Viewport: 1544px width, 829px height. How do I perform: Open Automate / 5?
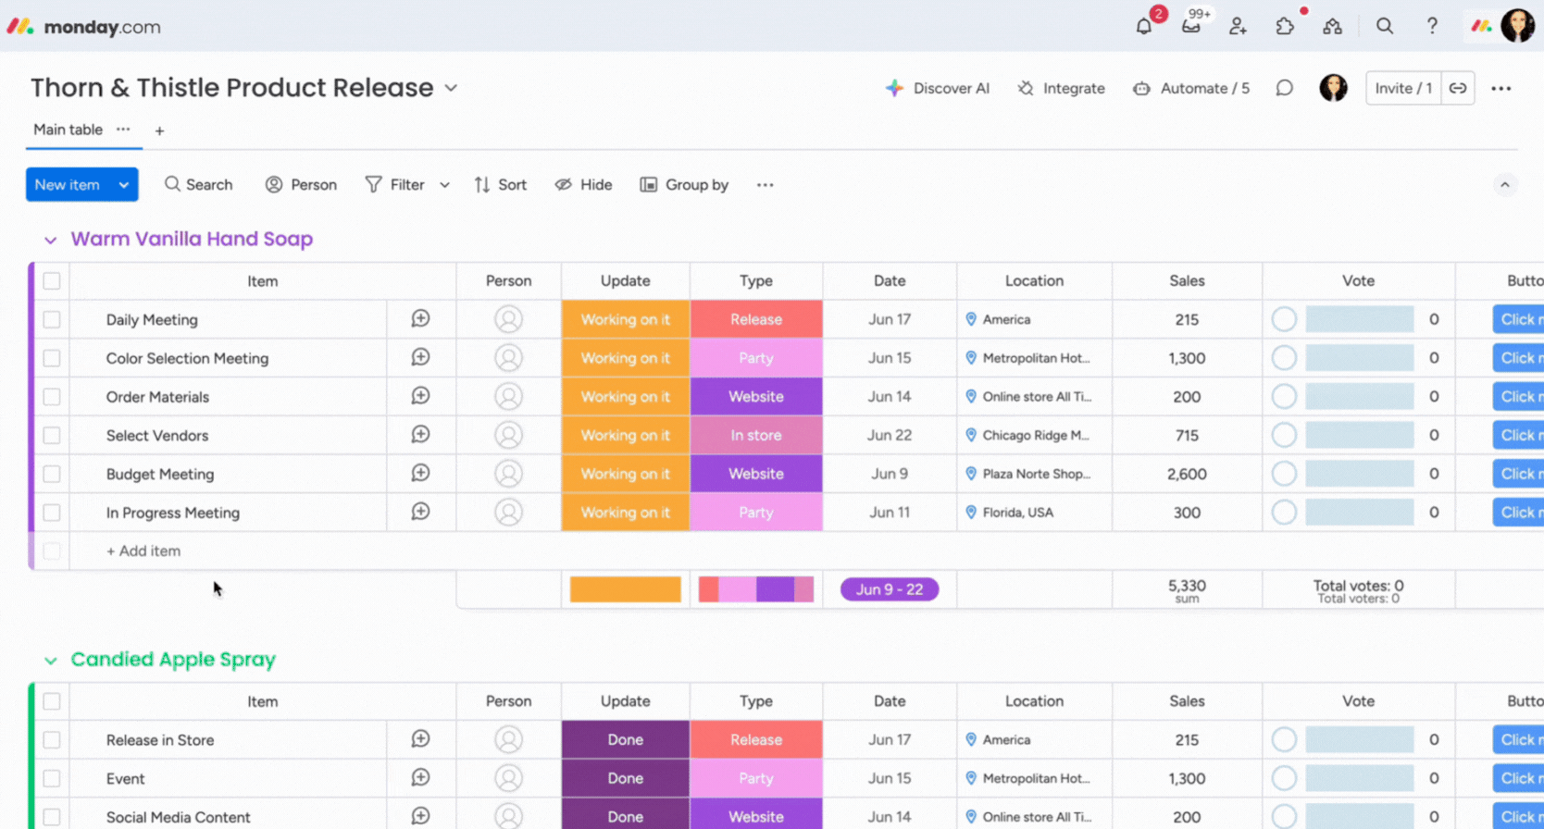[1191, 88]
